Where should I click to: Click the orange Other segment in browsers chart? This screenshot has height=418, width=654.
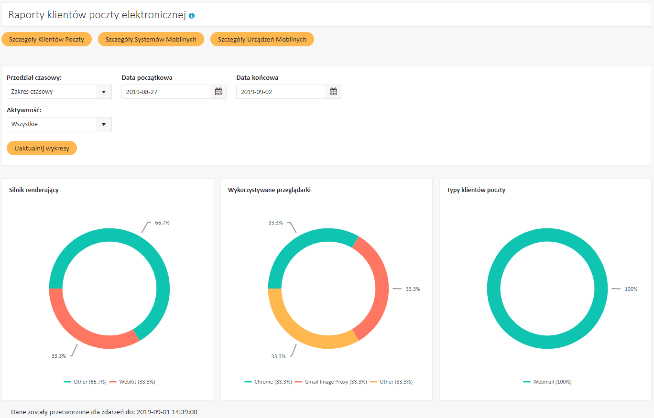(x=296, y=334)
